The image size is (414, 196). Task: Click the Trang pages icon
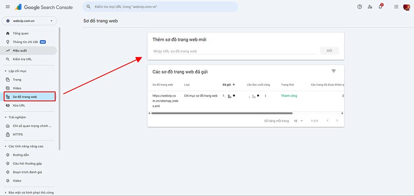click(x=8, y=79)
